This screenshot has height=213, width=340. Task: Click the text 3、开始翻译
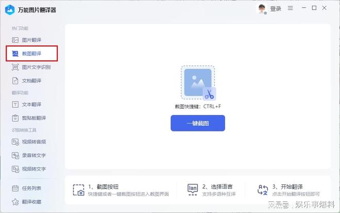click(287, 187)
